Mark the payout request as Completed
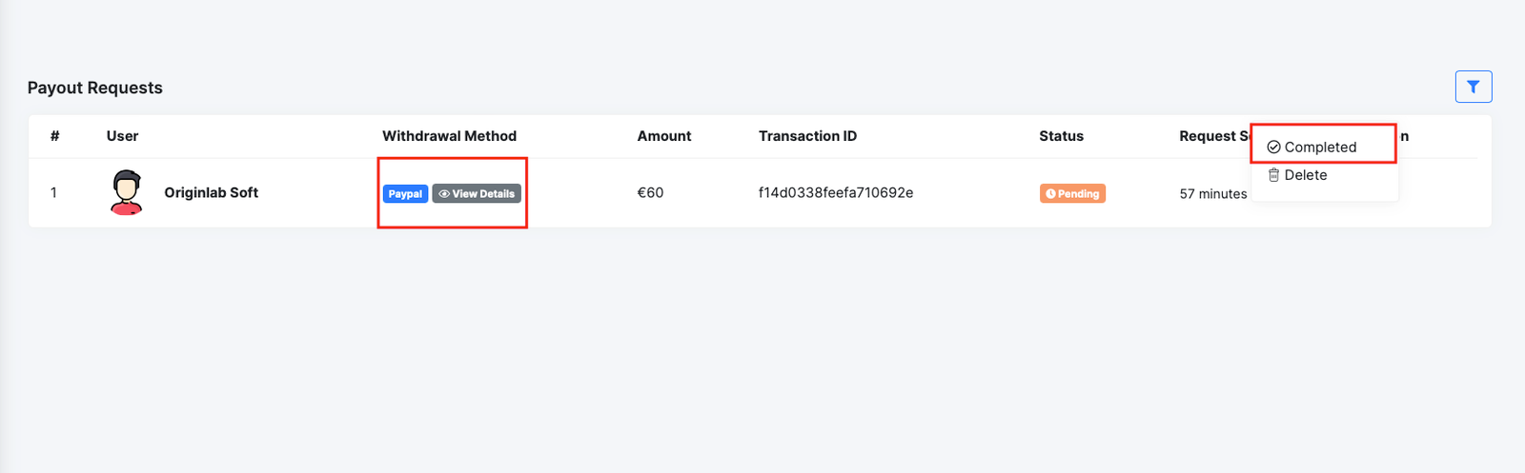The height and width of the screenshot is (473, 1525). point(1319,148)
